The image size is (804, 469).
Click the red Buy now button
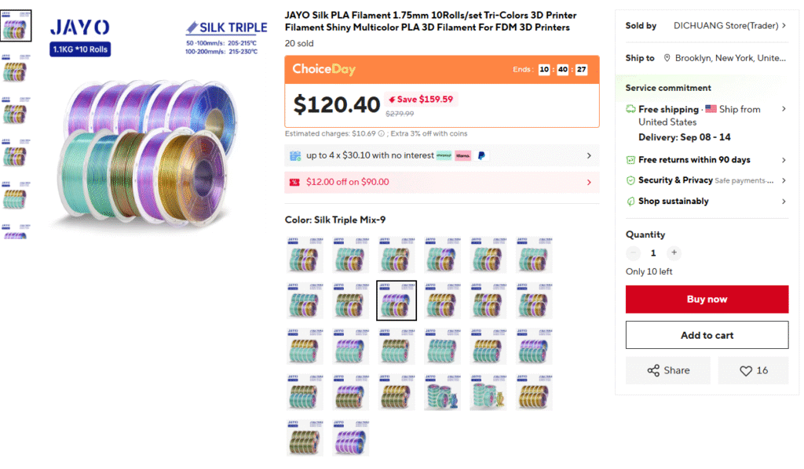pos(707,300)
